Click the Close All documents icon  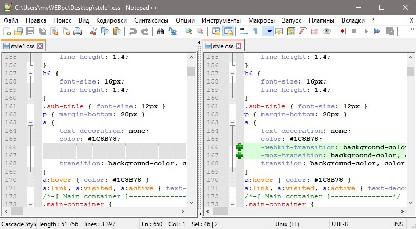[66, 31]
